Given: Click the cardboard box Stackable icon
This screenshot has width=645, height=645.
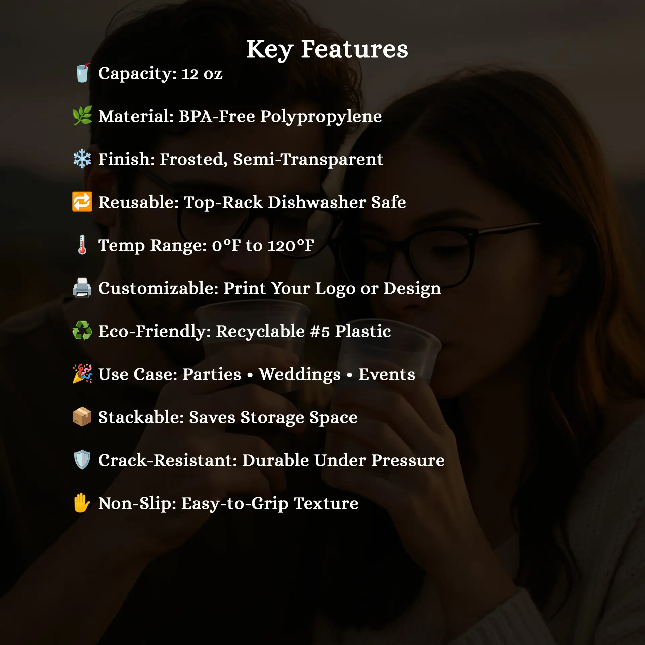Looking at the screenshot, I should tap(82, 417).
